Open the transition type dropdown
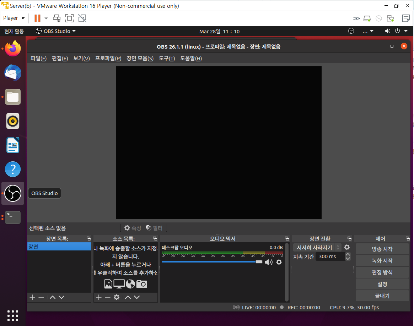Viewport: 414px width, 326px height. pos(317,248)
